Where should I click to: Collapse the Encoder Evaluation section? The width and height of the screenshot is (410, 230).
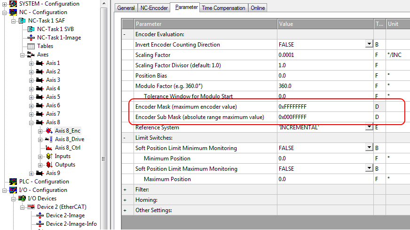point(125,34)
